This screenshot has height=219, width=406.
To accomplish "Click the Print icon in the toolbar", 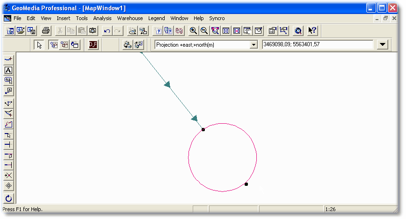I will [x=46, y=31].
